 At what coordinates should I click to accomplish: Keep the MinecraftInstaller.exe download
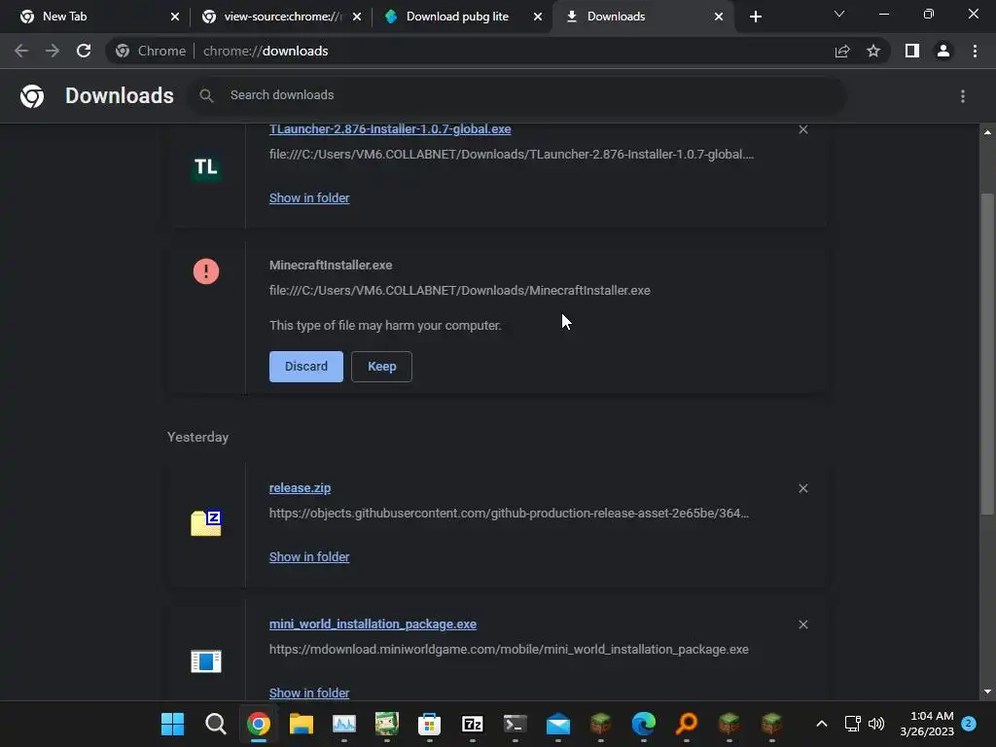(x=381, y=367)
